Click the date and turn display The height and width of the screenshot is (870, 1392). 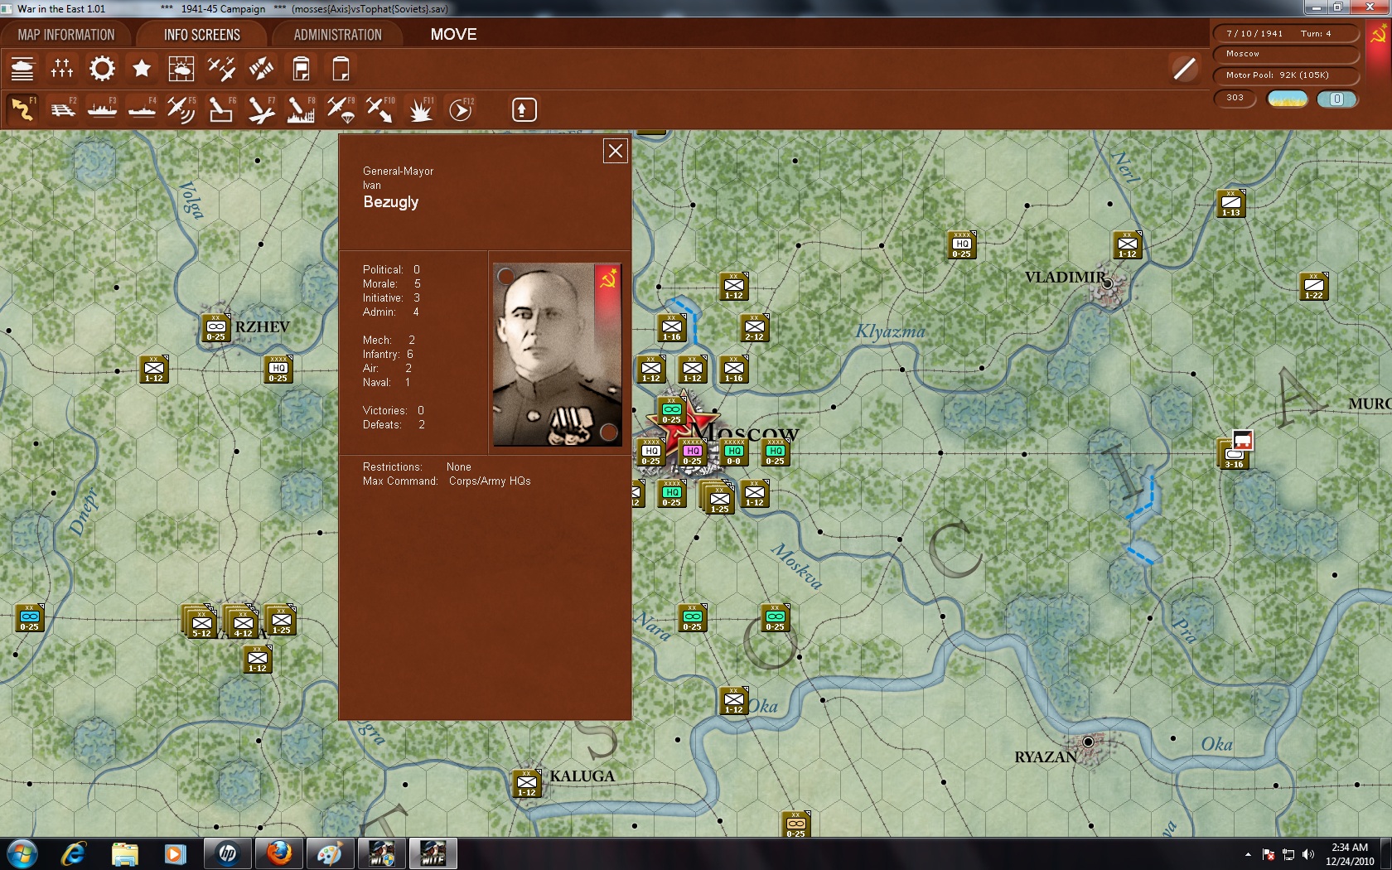tap(1286, 34)
